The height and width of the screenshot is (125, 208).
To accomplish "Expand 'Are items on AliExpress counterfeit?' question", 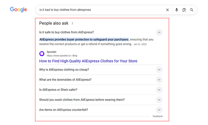I will click(x=159, y=110).
